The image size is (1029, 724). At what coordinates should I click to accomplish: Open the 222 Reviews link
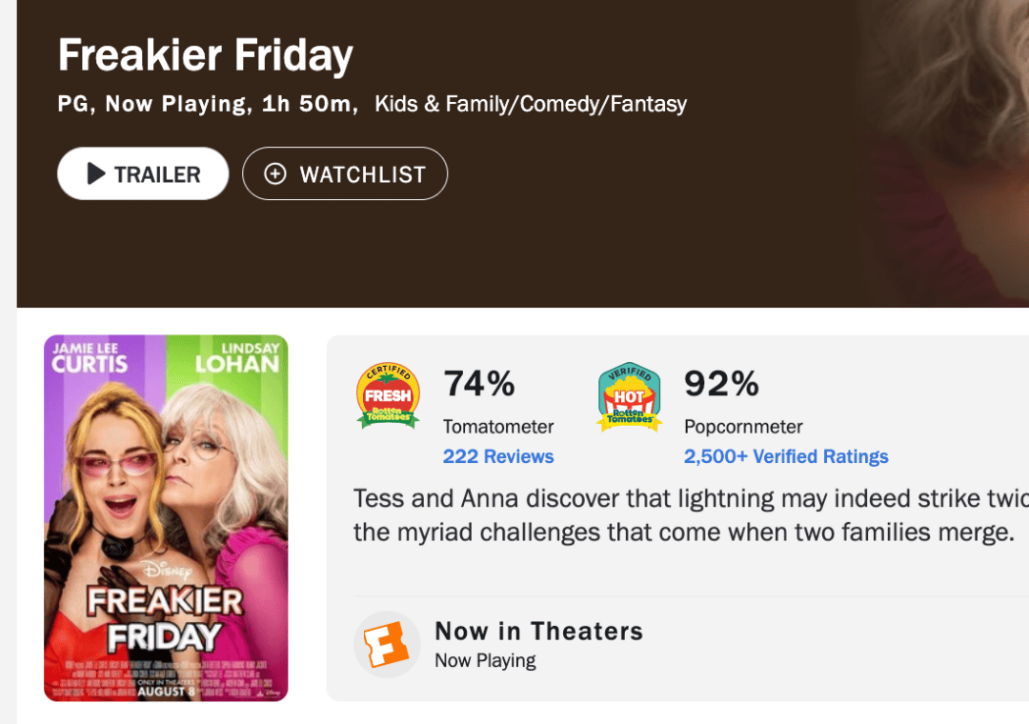tap(498, 456)
